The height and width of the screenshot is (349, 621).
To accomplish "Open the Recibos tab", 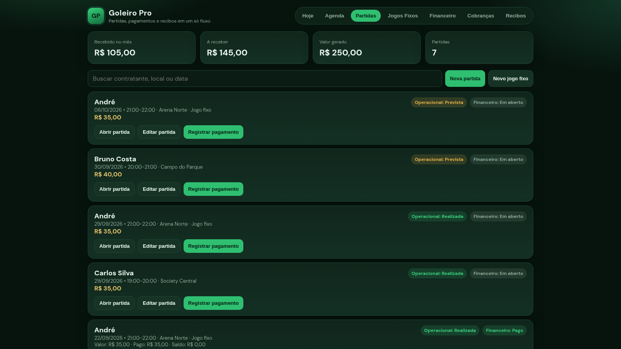I will [516, 16].
